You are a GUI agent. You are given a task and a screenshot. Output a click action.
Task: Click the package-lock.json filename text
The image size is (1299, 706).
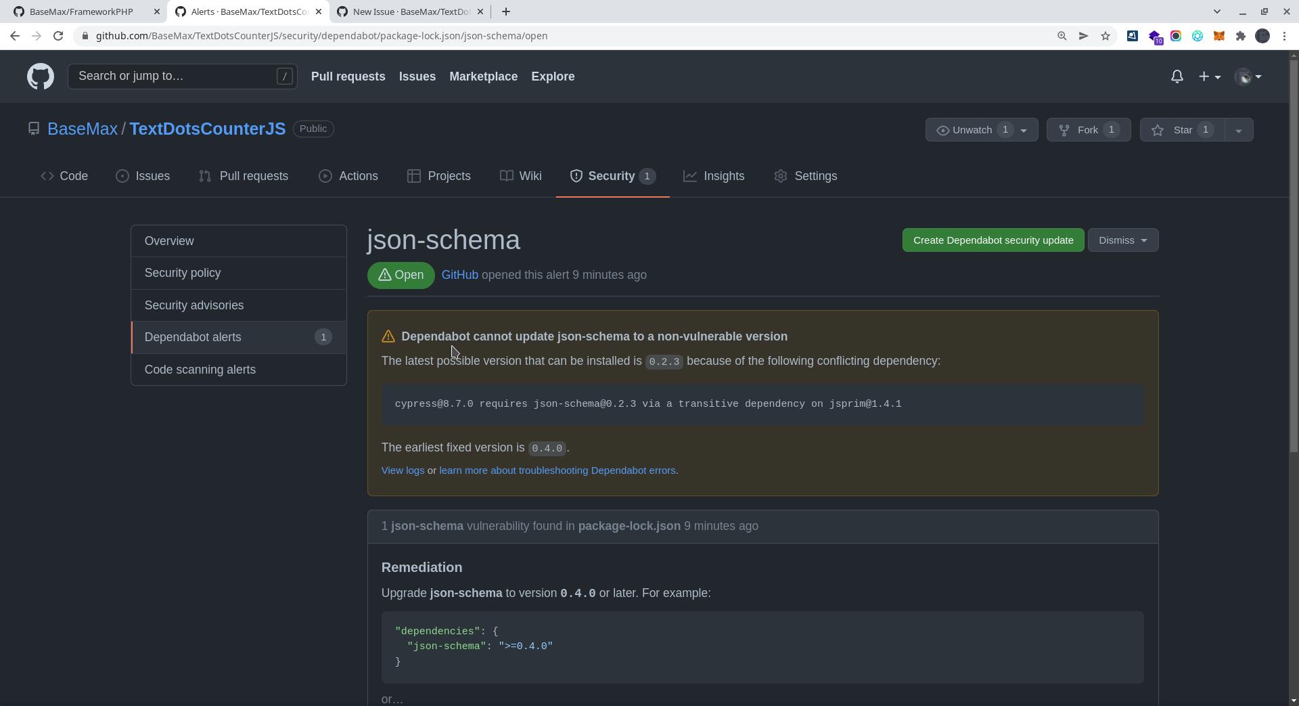(629, 526)
